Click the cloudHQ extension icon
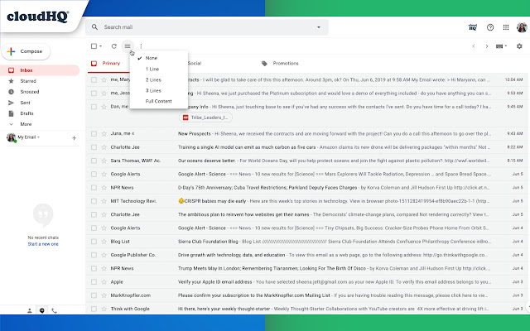The width and height of the screenshot is (530, 331). click(x=471, y=28)
